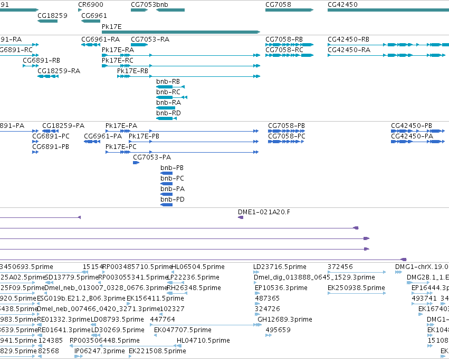Click the CG7058 gene label

(278, 5)
